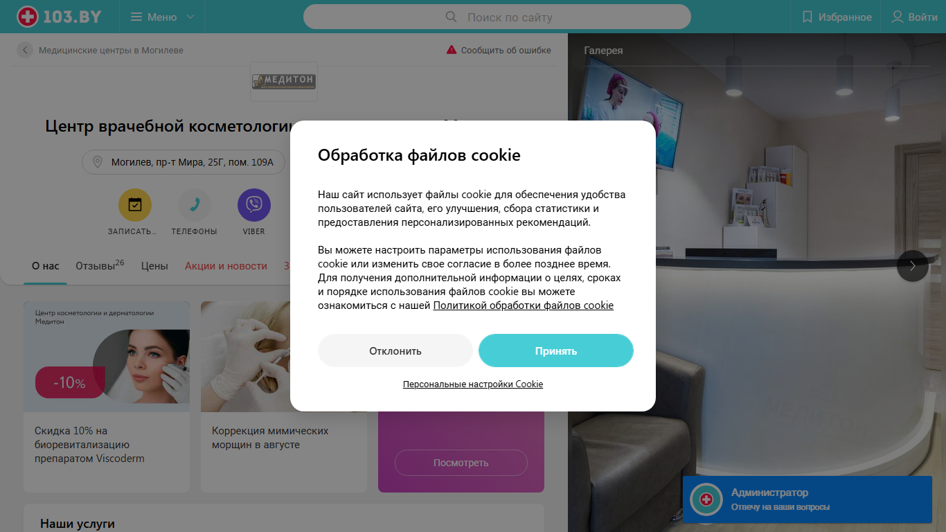Viewport: 946px width, 532px height.
Task: Switch to the Цены tab
Action: [154, 265]
